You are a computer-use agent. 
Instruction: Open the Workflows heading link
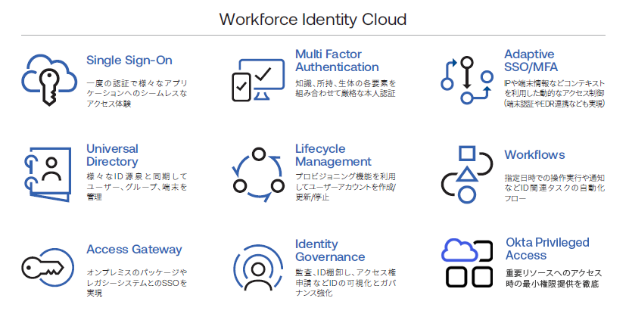(x=534, y=155)
